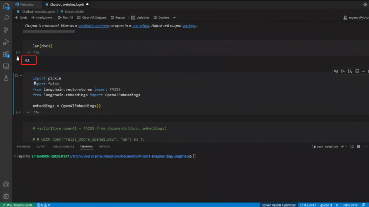Switch to the PROBLEMS panel tab
Image resolution: width=369 pixels, height=207 pixels.
point(24,147)
